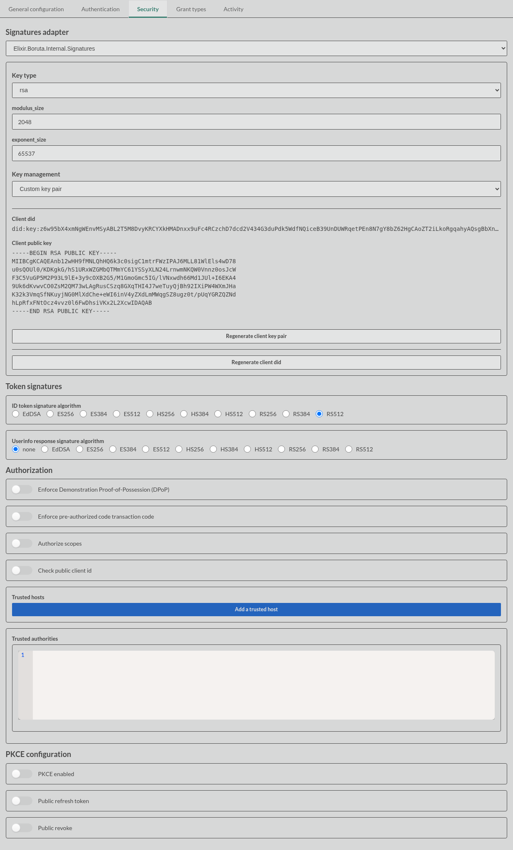Viewport: 513px width, 850px height.
Task: Click the exponent_size input field
Action: (256, 153)
